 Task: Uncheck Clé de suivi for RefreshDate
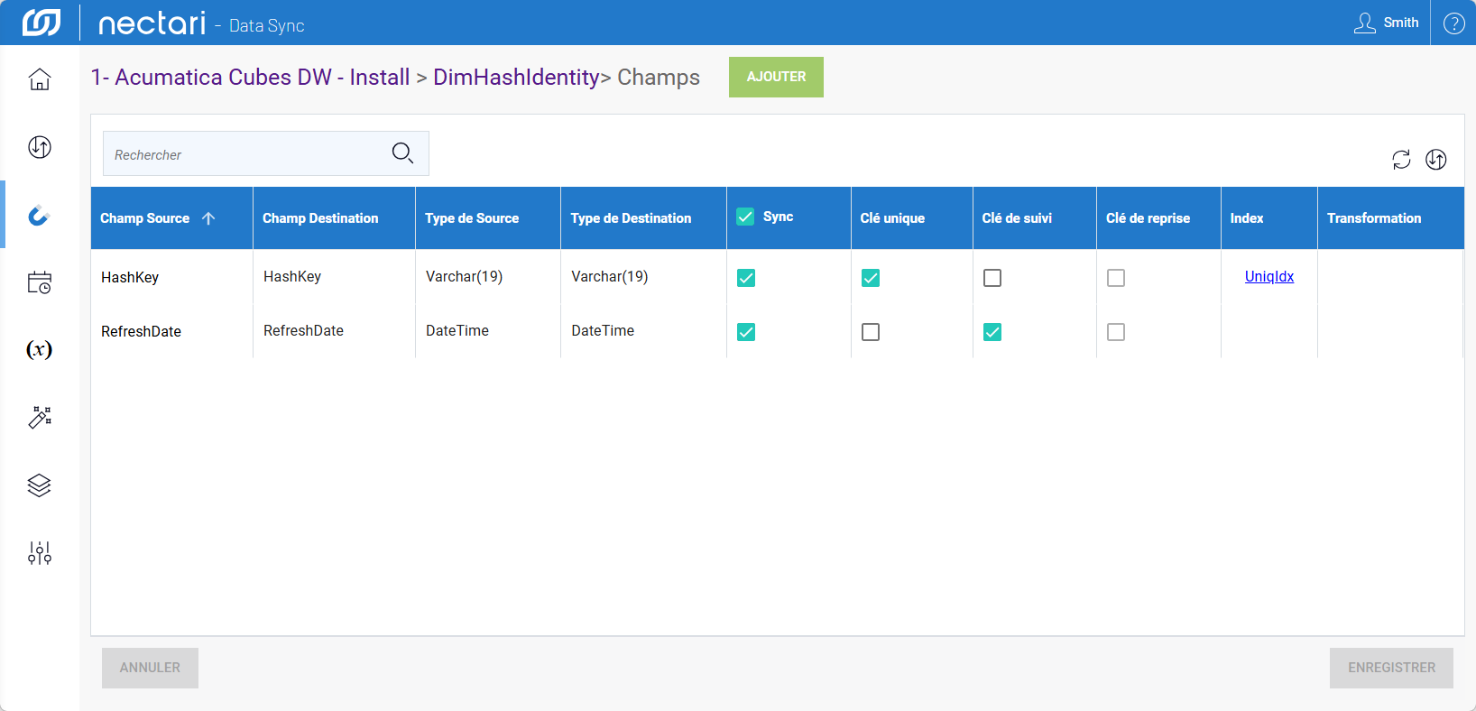tap(992, 332)
